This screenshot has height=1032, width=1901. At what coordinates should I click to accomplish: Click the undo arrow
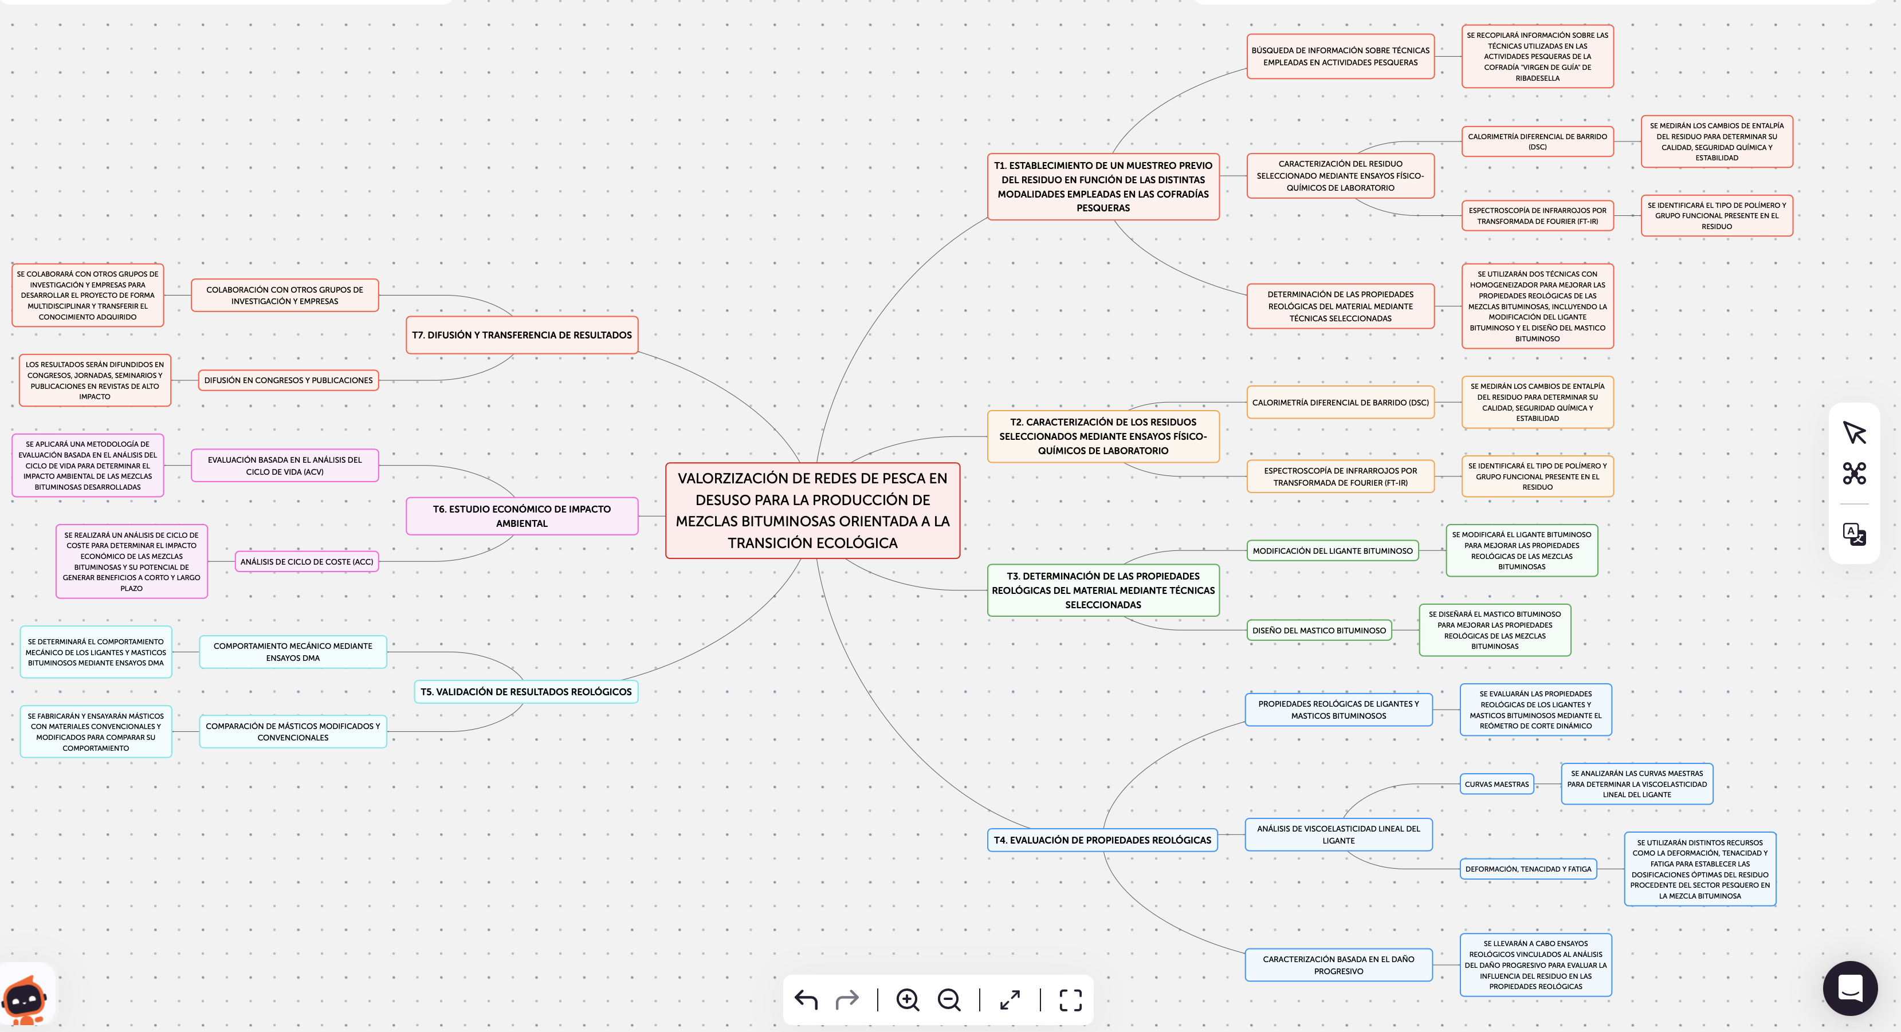pyautogui.click(x=806, y=999)
